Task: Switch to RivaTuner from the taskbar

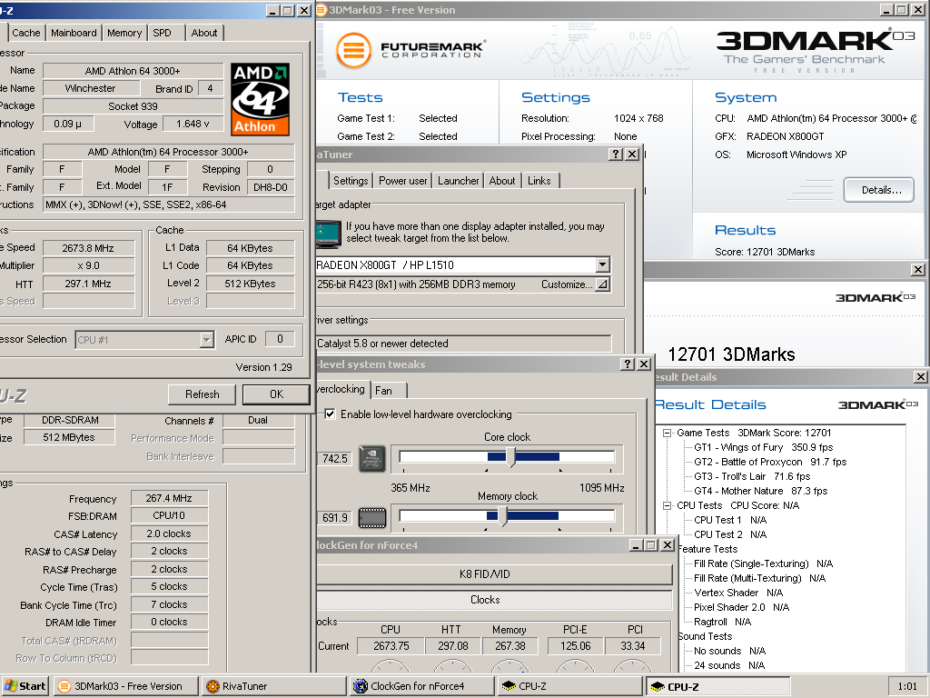Action: coord(272,686)
